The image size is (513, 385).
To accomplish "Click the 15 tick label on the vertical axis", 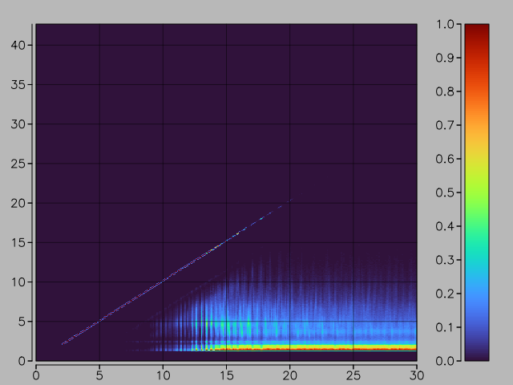I will click(x=22, y=242).
